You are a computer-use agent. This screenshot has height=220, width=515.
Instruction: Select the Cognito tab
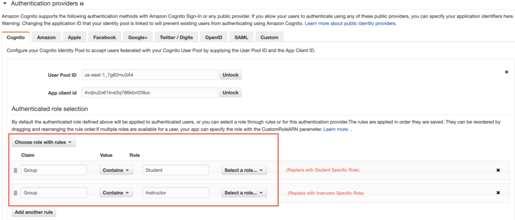tap(16, 37)
